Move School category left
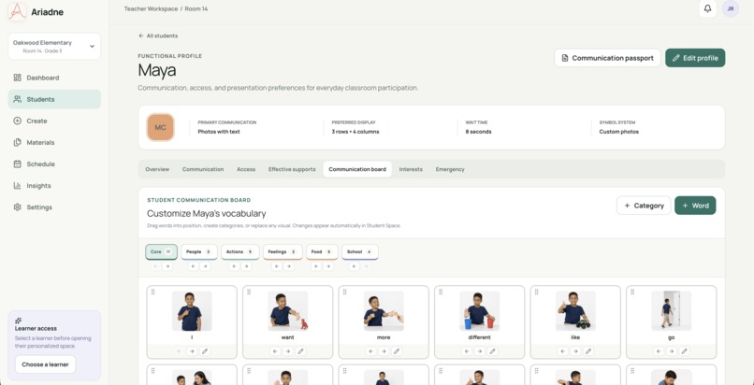Image resolution: width=754 pixels, height=385 pixels. coord(355,266)
